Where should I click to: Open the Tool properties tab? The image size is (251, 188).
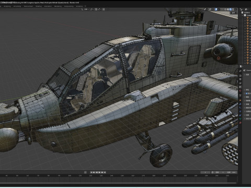[240, 71]
